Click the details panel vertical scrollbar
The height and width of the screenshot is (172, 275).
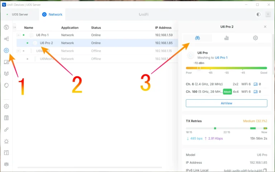[273, 54]
